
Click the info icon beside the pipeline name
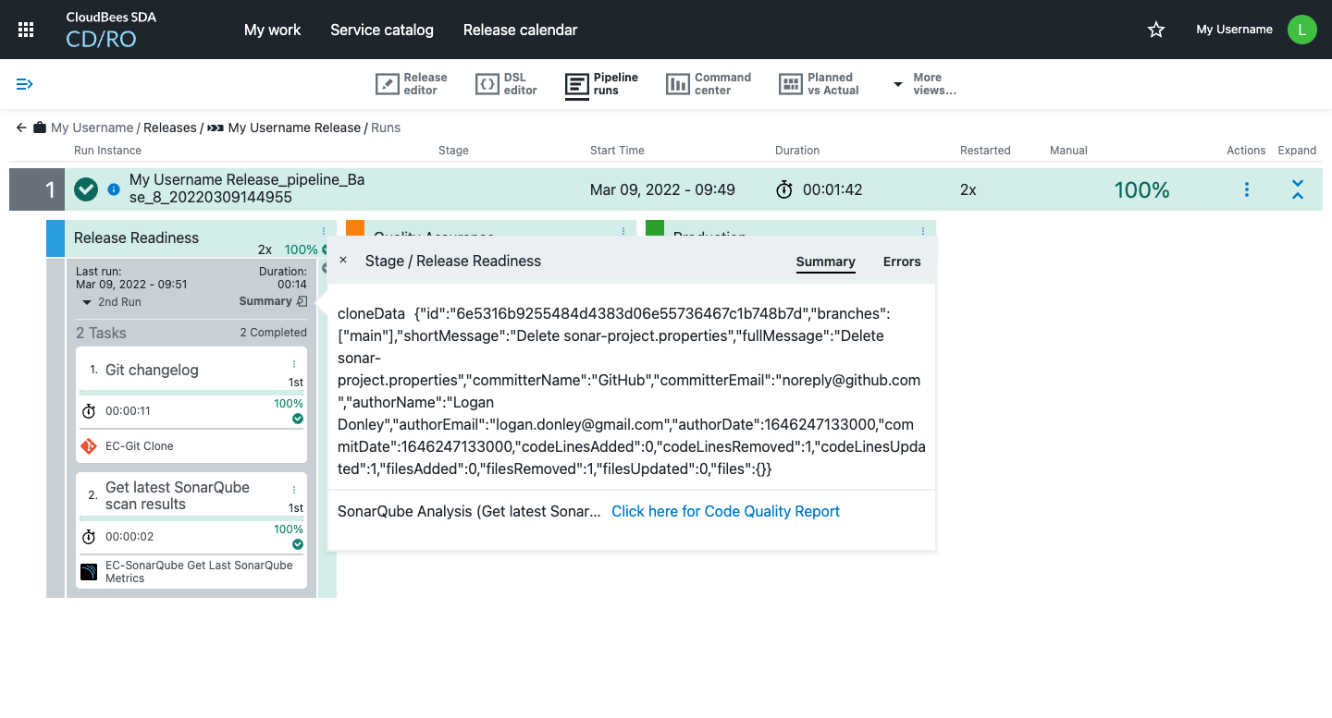112,189
